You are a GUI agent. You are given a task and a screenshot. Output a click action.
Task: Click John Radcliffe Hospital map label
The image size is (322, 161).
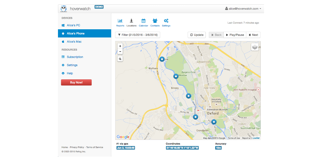click(245, 90)
